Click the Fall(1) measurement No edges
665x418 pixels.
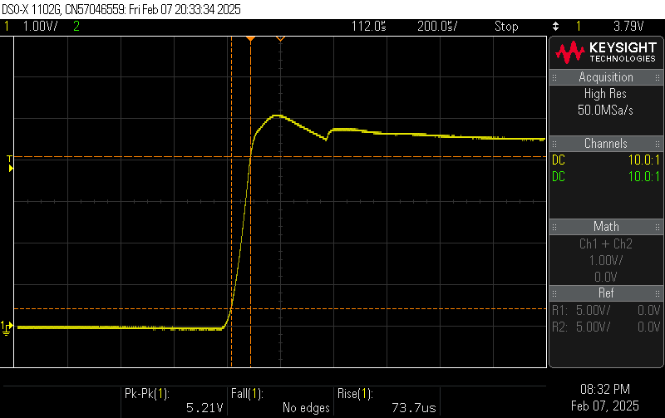click(280, 401)
